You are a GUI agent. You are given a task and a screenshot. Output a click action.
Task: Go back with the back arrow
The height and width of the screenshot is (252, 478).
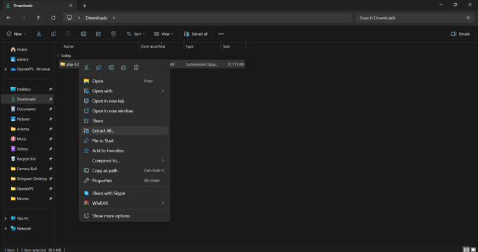[x=8, y=18]
